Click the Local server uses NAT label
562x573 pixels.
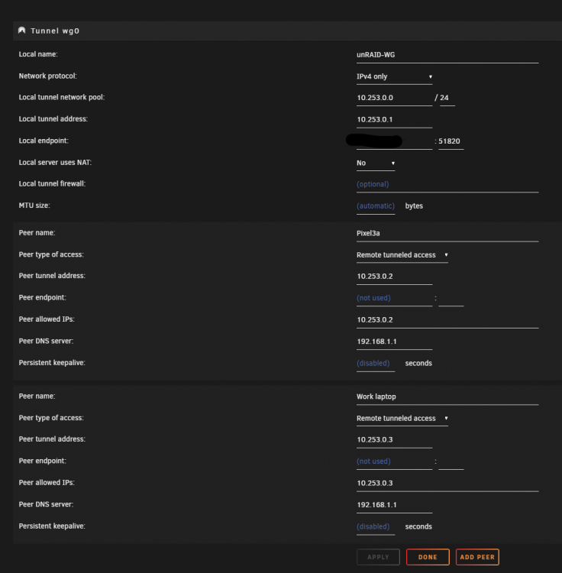tap(55, 163)
